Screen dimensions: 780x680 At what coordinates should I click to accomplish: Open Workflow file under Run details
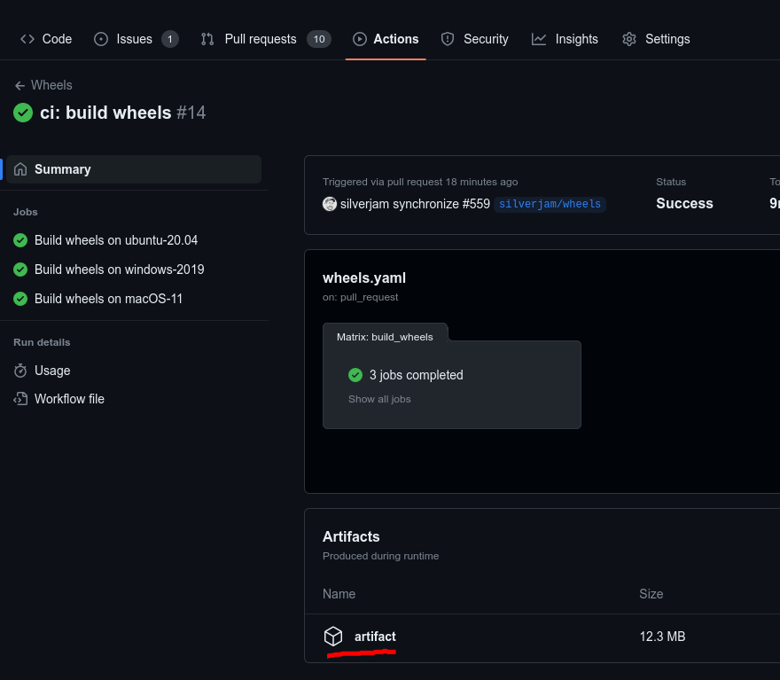pos(69,399)
